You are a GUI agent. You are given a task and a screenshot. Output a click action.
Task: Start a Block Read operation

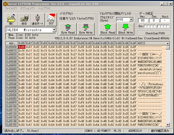pyautogui.click(x=108, y=29)
